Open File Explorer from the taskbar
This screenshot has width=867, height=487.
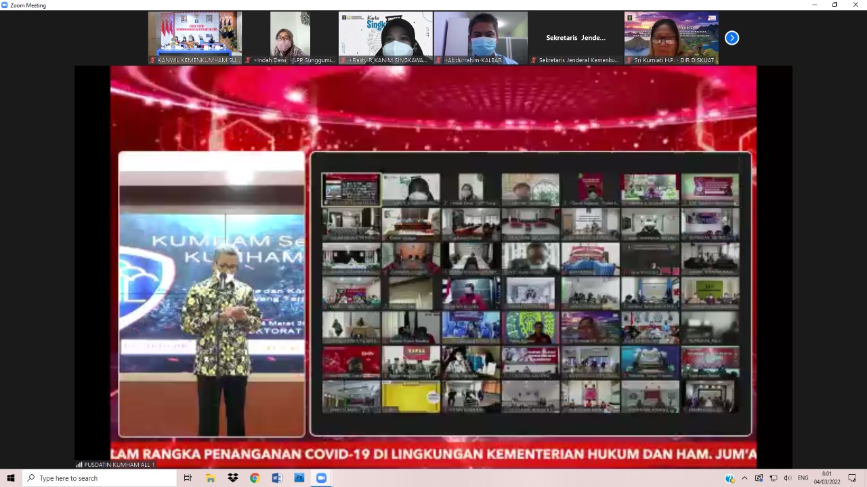210,478
